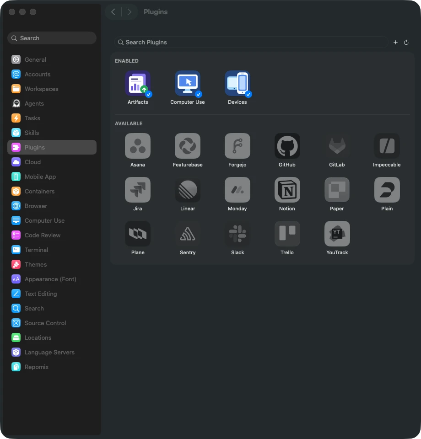
Task: Go forward with the right chevron
Action: click(129, 12)
